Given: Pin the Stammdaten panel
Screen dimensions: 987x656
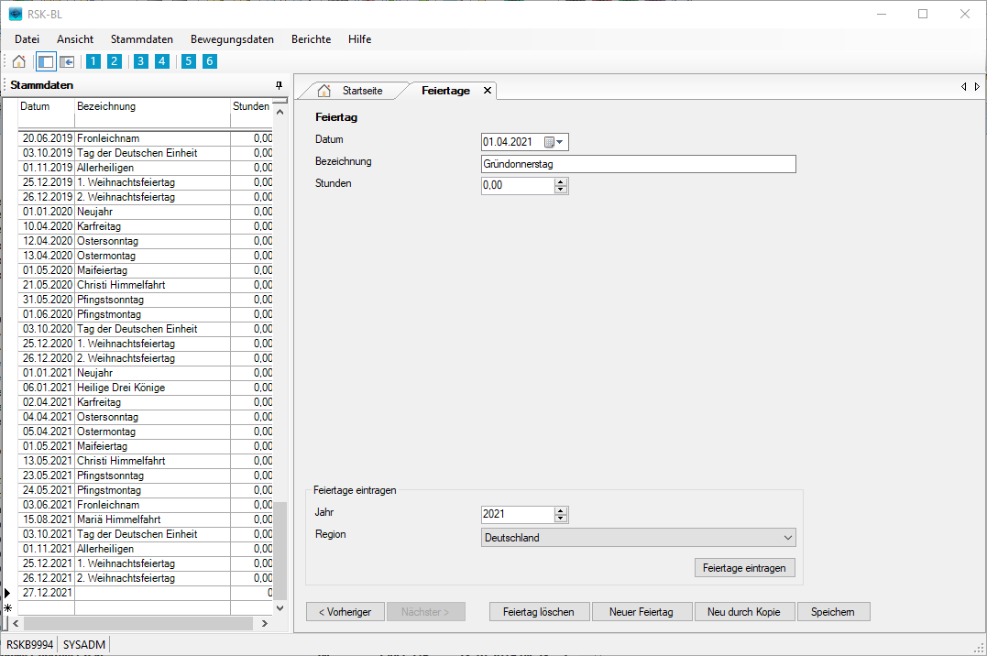Looking at the screenshot, I should (x=279, y=85).
